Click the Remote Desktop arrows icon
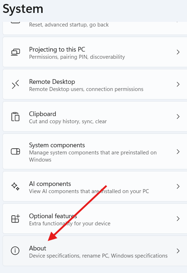 tap(15, 85)
